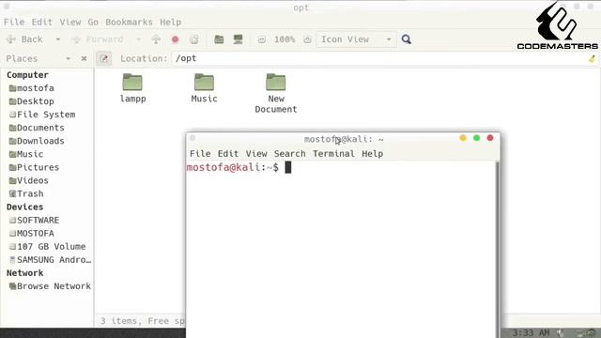Click the Forward navigation button
The image size is (601, 338).
(x=98, y=39)
